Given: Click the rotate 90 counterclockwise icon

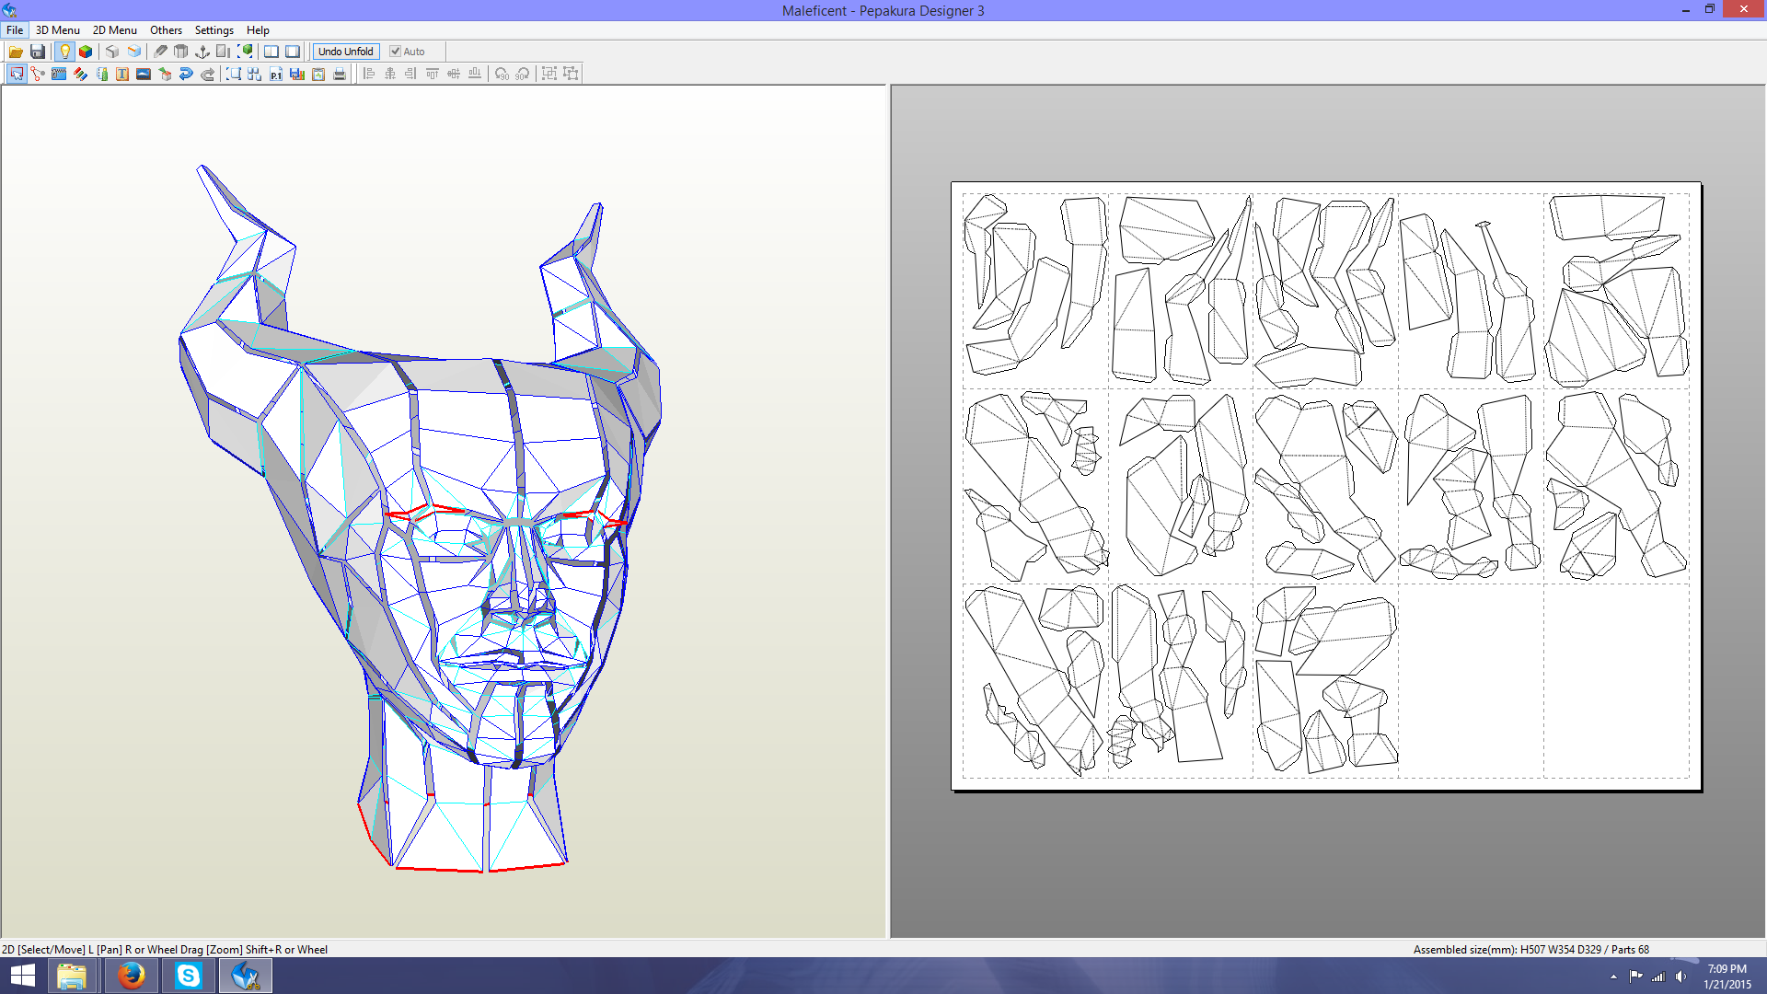Looking at the screenshot, I should click(502, 74).
